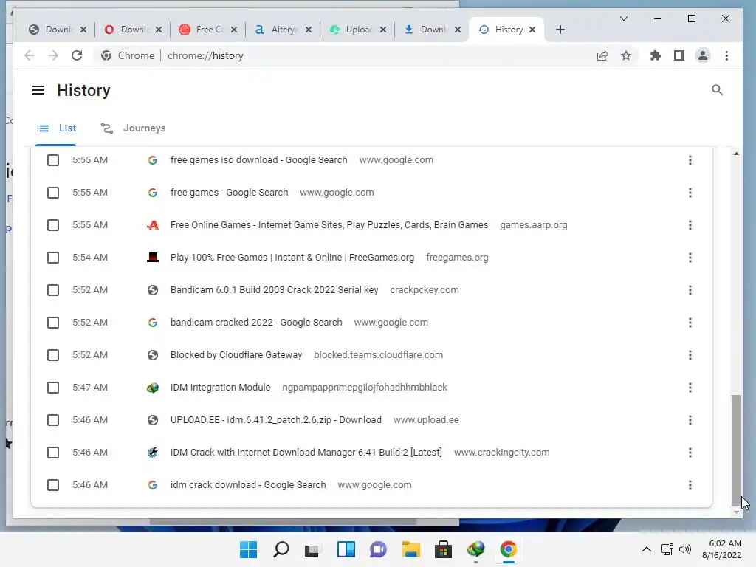The width and height of the screenshot is (756, 567).
Task: Check the FreeGames.org entry
Action: [x=53, y=258]
